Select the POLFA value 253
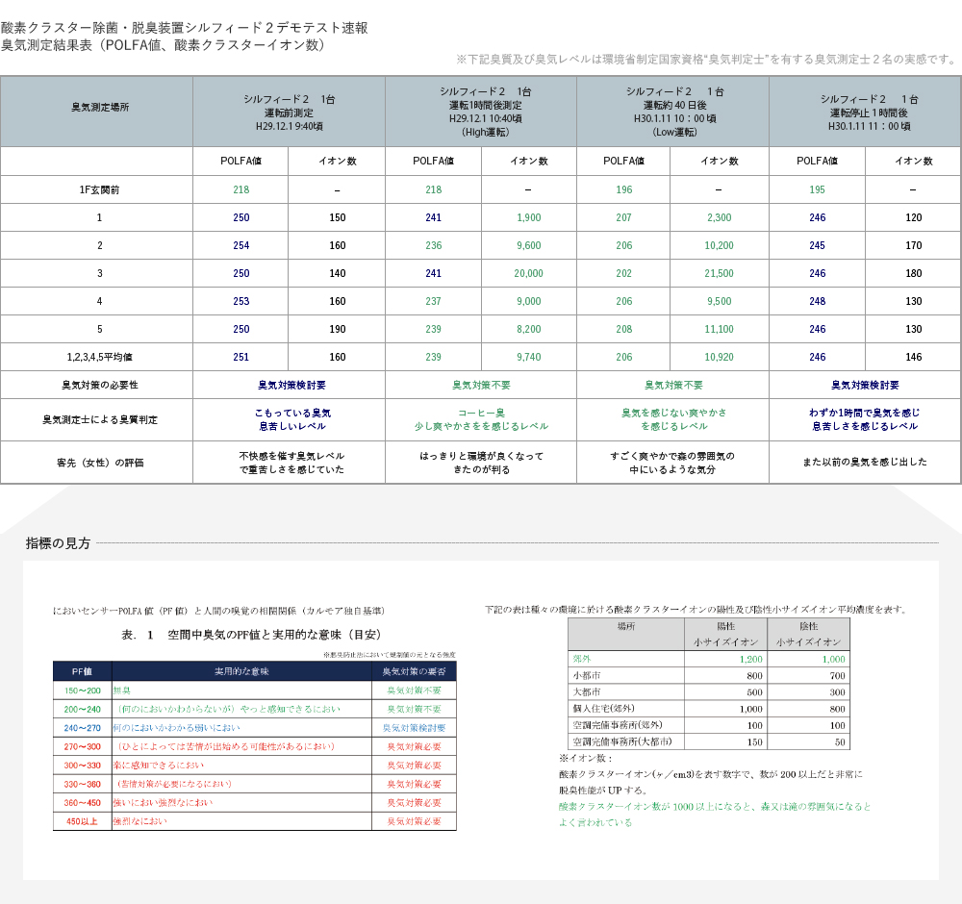Viewport: 962px width, 904px height. [241, 301]
